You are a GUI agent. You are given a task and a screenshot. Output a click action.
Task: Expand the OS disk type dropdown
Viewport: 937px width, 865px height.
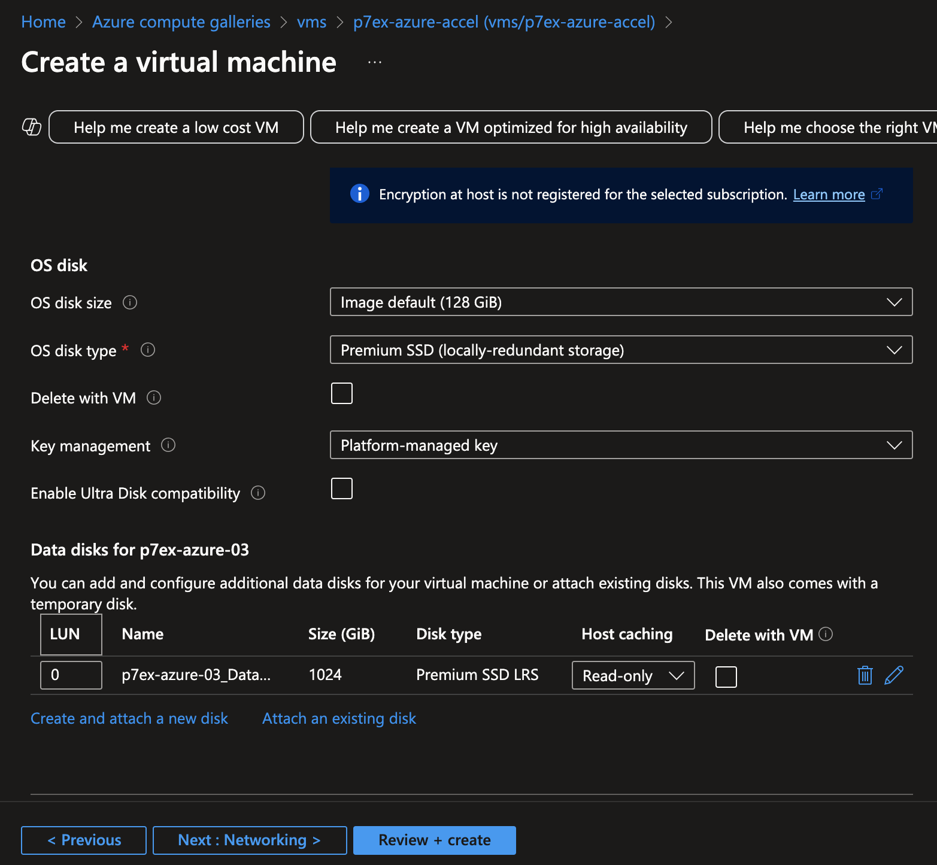click(621, 350)
